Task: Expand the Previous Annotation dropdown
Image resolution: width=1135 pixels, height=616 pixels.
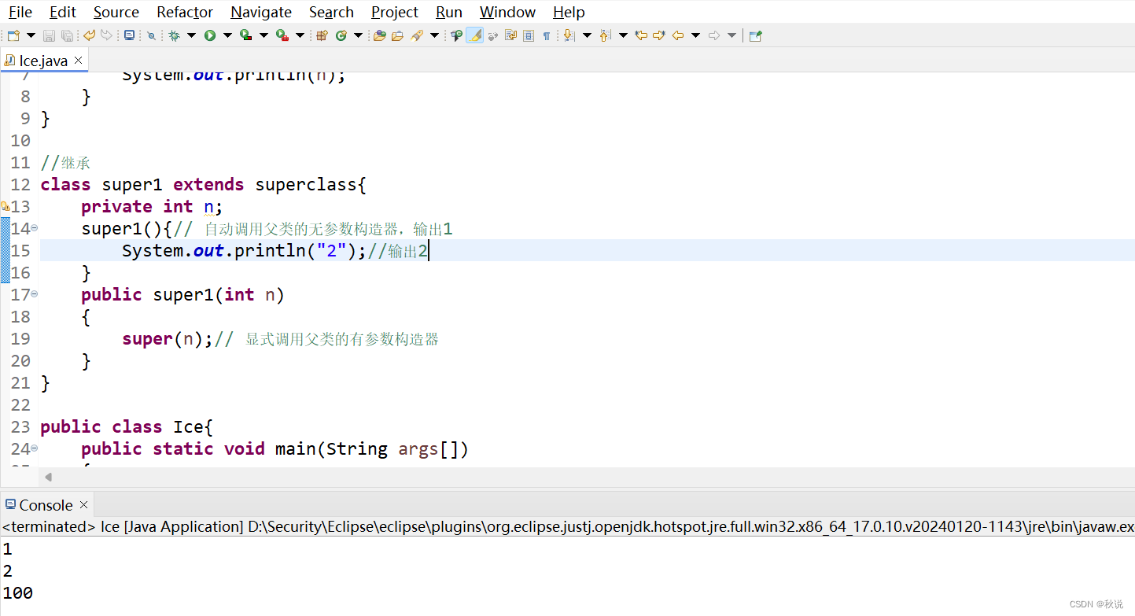Action: pyautogui.click(x=623, y=35)
